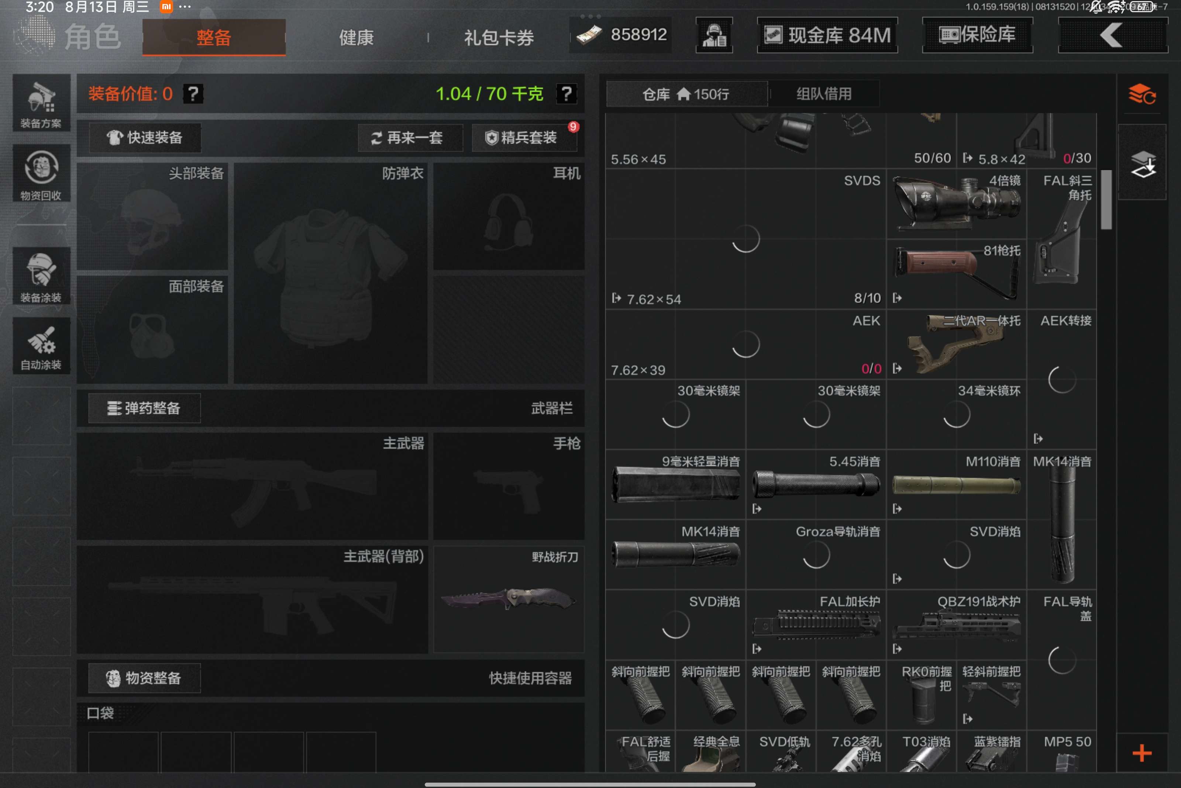Select the FAL斜三角托 stock item
Screen dimensions: 1181x788
point(1062,239)
